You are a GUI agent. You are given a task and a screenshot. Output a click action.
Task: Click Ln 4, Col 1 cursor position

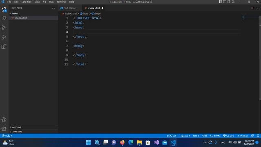coord(172,136)
